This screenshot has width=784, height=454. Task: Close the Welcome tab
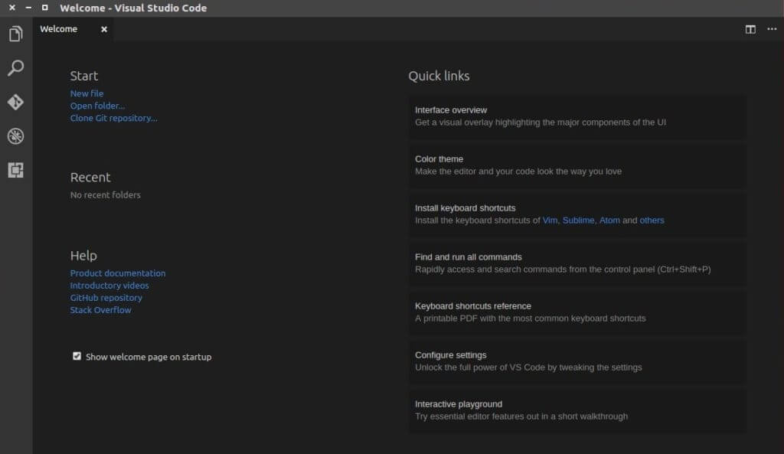103,29
